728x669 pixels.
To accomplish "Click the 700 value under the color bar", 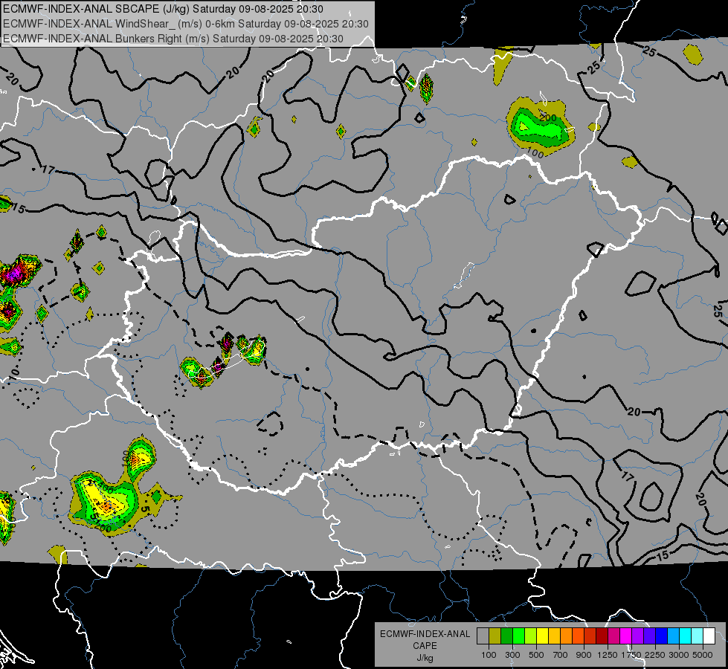I will 561,655.
